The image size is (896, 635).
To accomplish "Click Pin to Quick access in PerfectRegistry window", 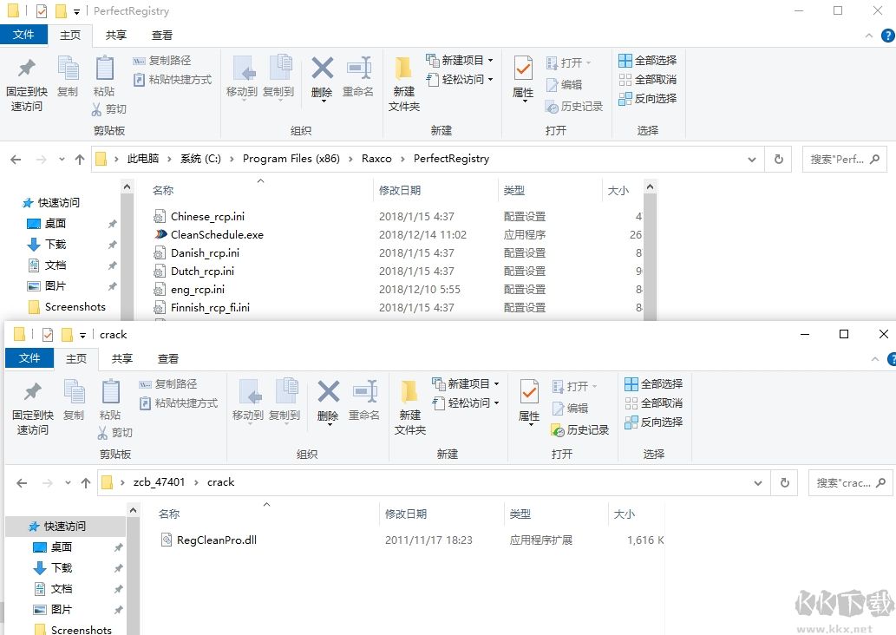I will click(26, 83).
